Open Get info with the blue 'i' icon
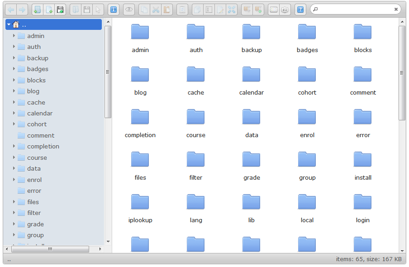The height and width of the screenshot is (267, 409). pyautogui.click(x=114, y=10)
